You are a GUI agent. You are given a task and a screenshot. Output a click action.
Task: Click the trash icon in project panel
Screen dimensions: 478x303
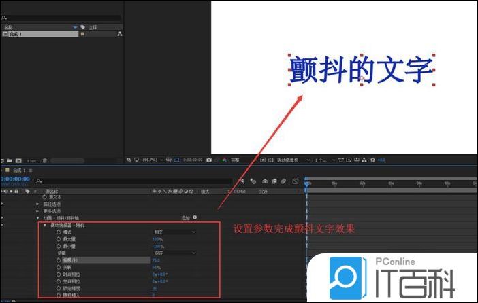[x=45, y=160]
